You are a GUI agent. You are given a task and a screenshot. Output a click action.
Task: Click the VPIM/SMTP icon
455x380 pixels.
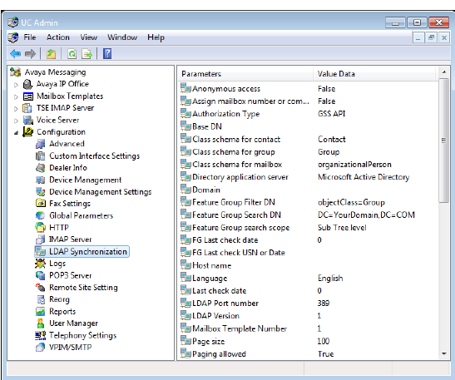pyautogui.click(x=40, y=348)
